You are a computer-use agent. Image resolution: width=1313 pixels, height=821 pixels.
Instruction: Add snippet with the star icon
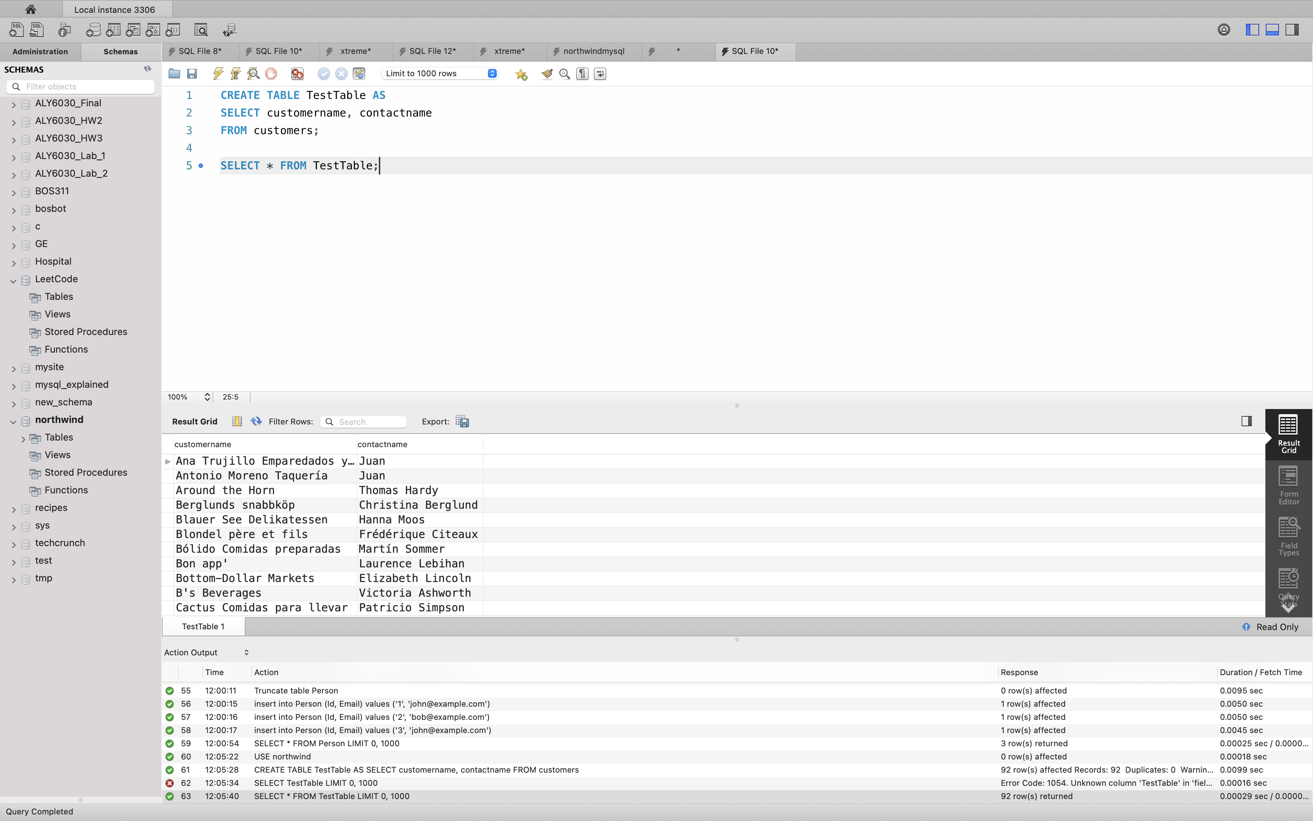tap(521, 74)
